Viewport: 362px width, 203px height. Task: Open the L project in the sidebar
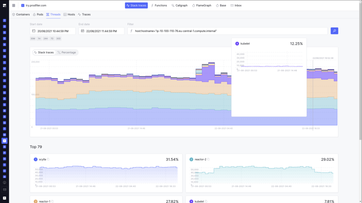(4, 51)
